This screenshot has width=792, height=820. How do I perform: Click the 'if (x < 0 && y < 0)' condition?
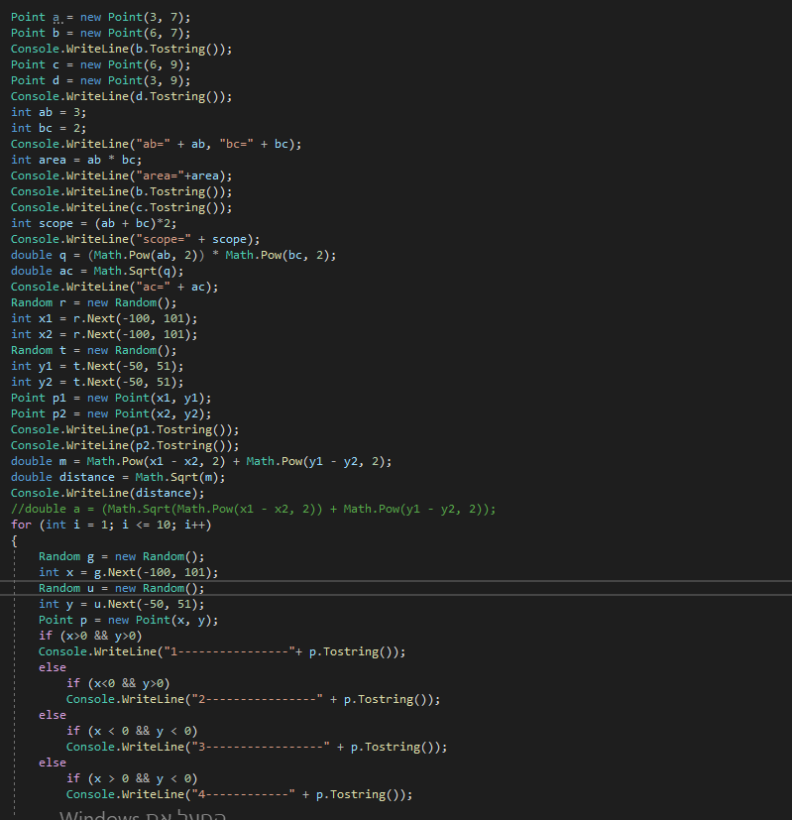[x=132, y=731]
